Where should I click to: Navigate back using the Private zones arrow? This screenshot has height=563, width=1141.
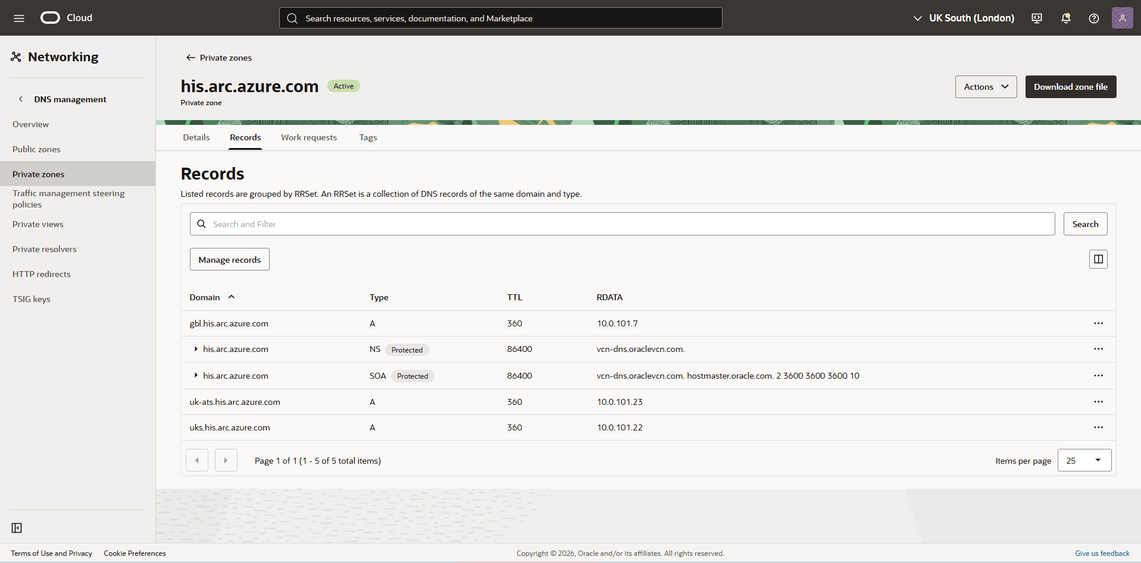click(190, 57)
